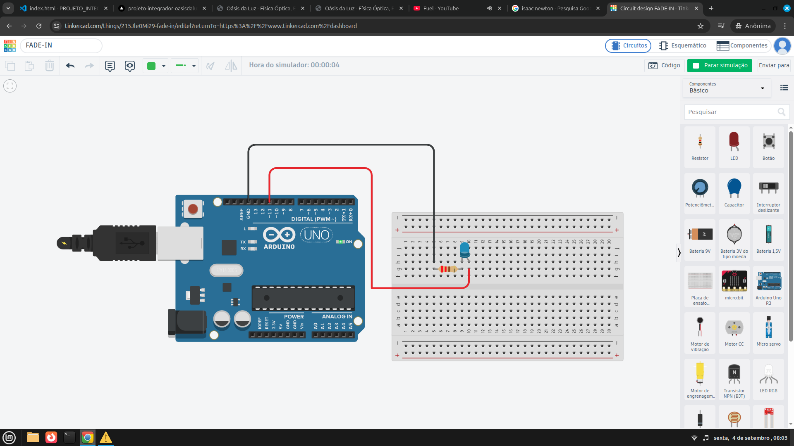Click the rotate component icon

click(x=210, y=66)
